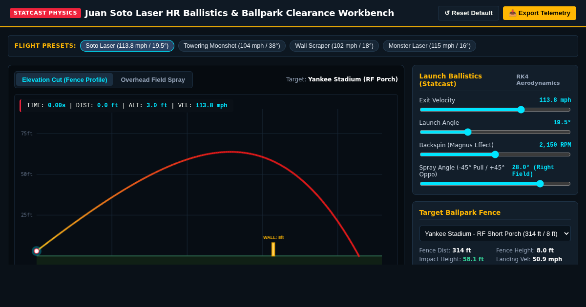Choose the Towering Moonshot preset
The width and height of the screenshot is (586, 307).
[x=232, y=46]
